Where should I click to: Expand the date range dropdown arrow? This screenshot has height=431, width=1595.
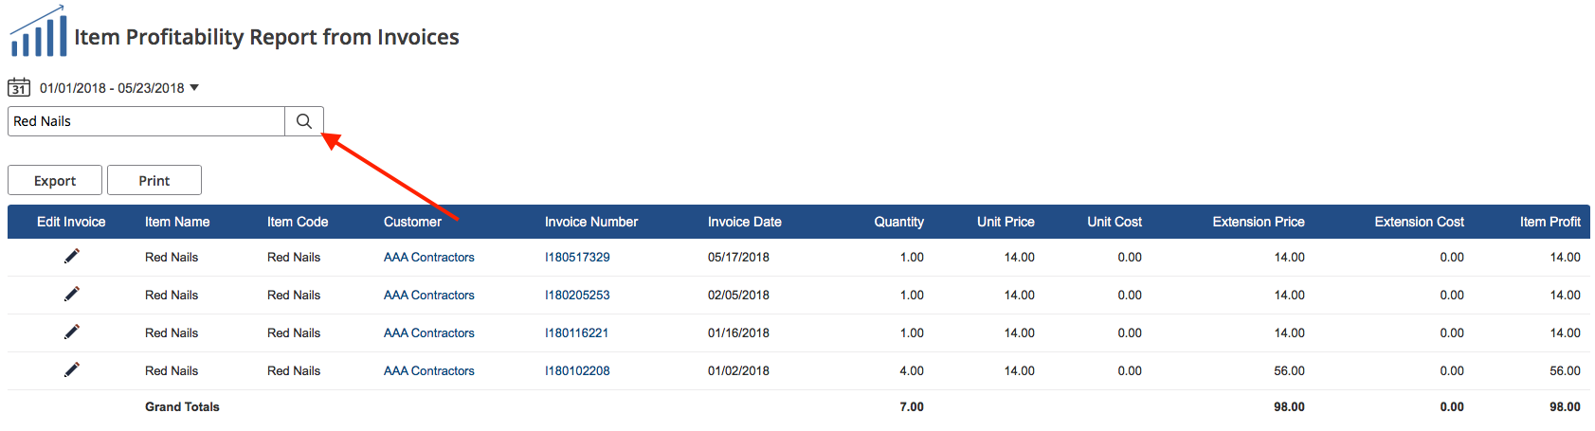194,88
